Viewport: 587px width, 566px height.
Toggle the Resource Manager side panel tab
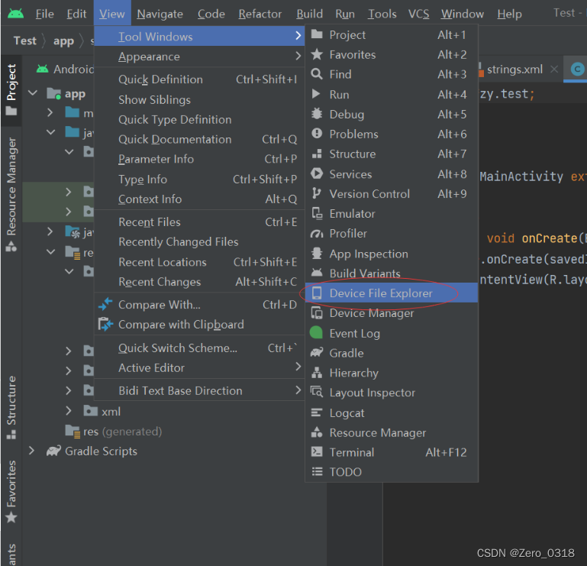click(x=11, y=194)
